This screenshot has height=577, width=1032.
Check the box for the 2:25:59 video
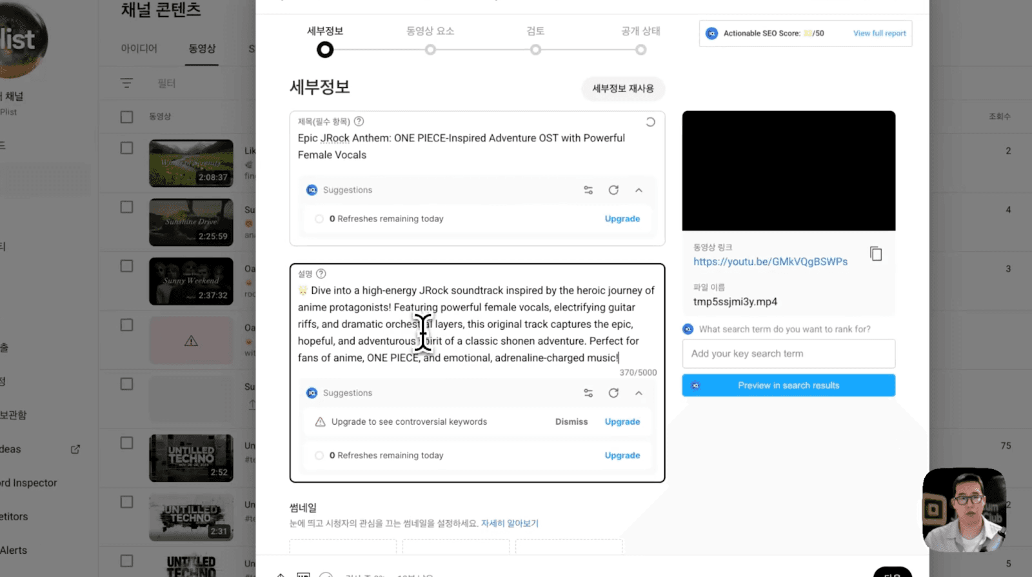coord(126,207)
